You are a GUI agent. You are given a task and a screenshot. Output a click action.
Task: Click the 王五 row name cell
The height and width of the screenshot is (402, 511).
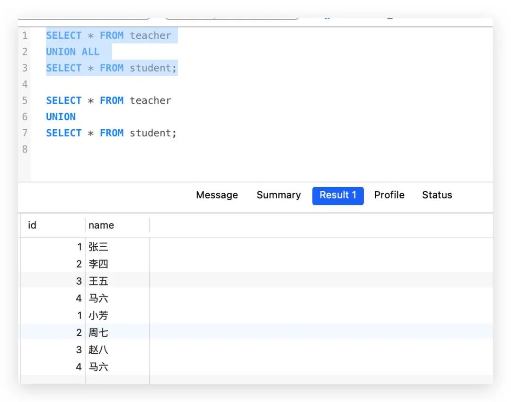coord(98,281)
